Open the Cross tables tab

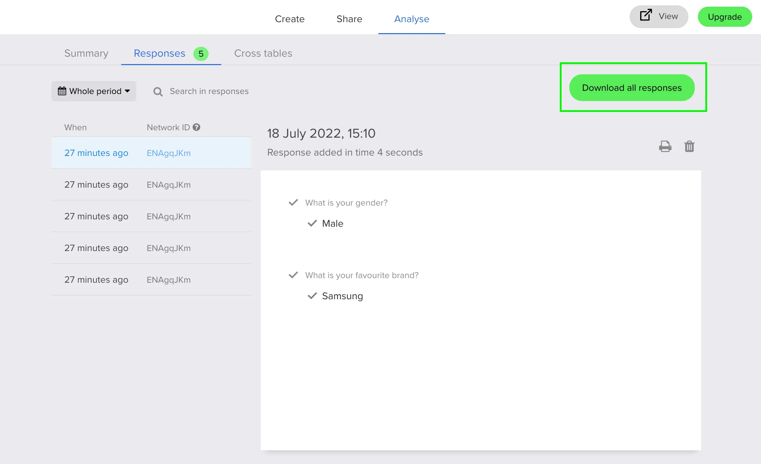click(x=263, y=54)
